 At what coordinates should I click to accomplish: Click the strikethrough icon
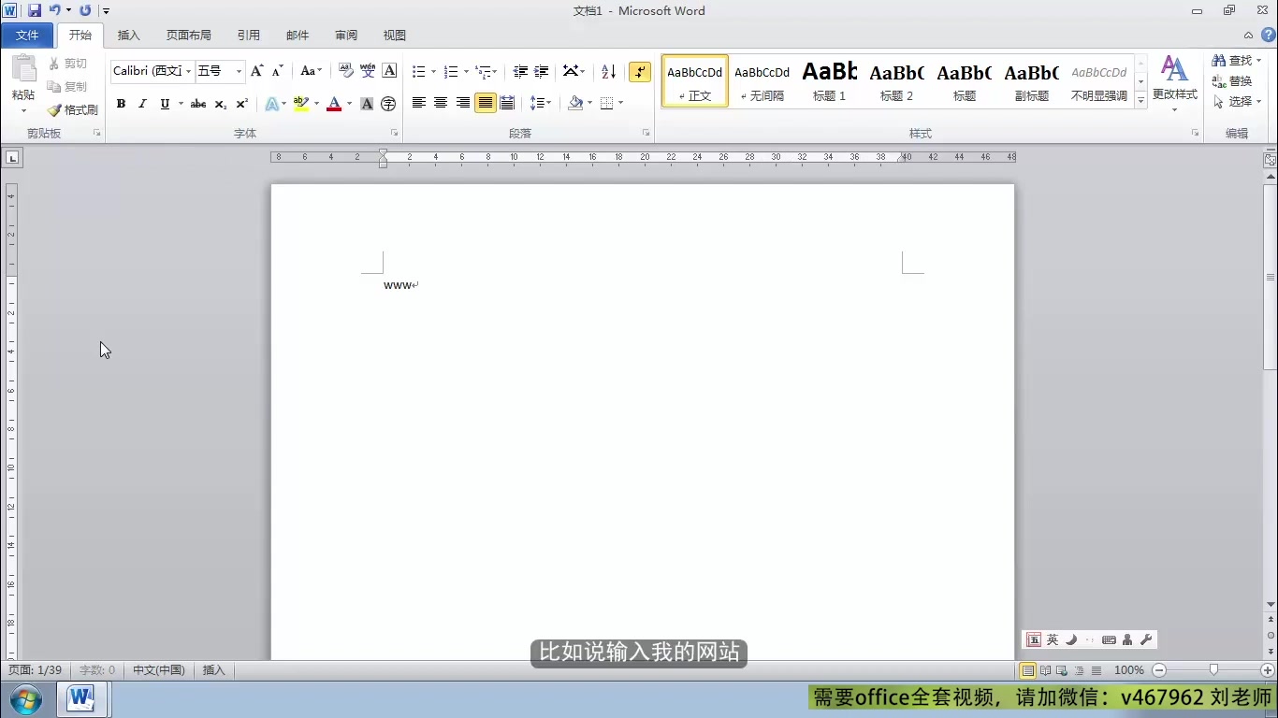click(197, 104)
